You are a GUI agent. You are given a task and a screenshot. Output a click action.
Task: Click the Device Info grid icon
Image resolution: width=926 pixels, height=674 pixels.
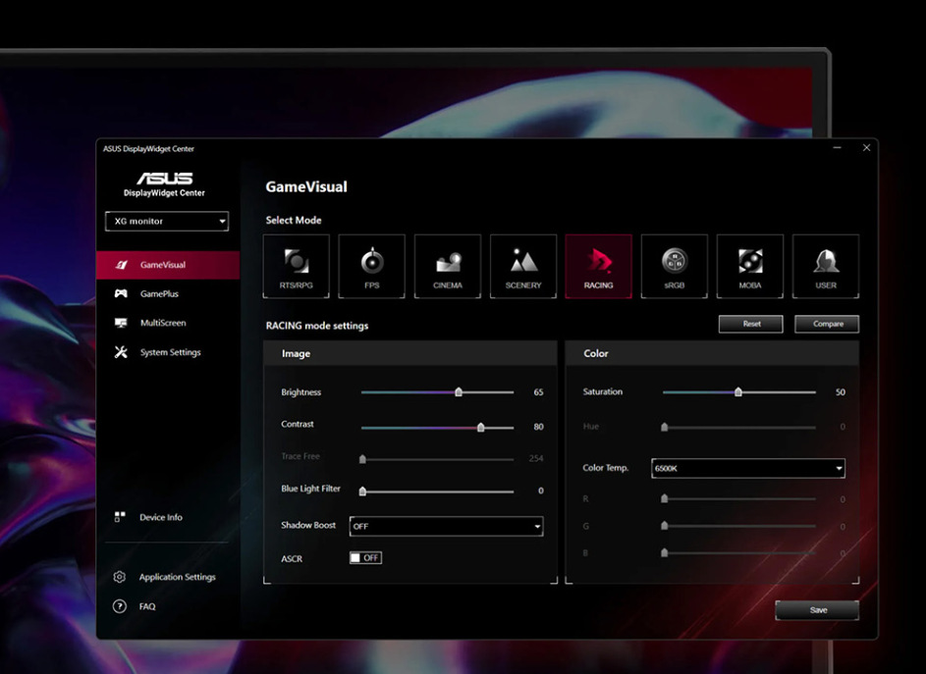(x=120, y=517)
